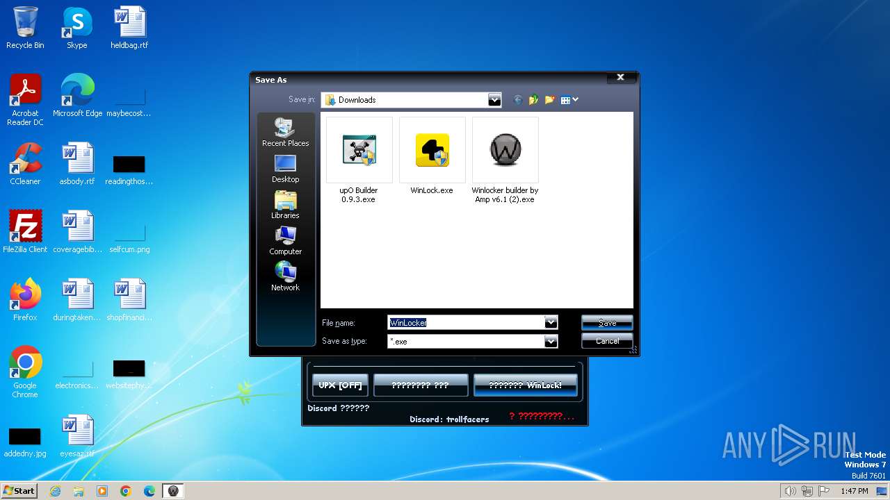Open heldbag.rtf desktop file
The width and height of the screenshot is (890, 500).
tap(129, 28)
